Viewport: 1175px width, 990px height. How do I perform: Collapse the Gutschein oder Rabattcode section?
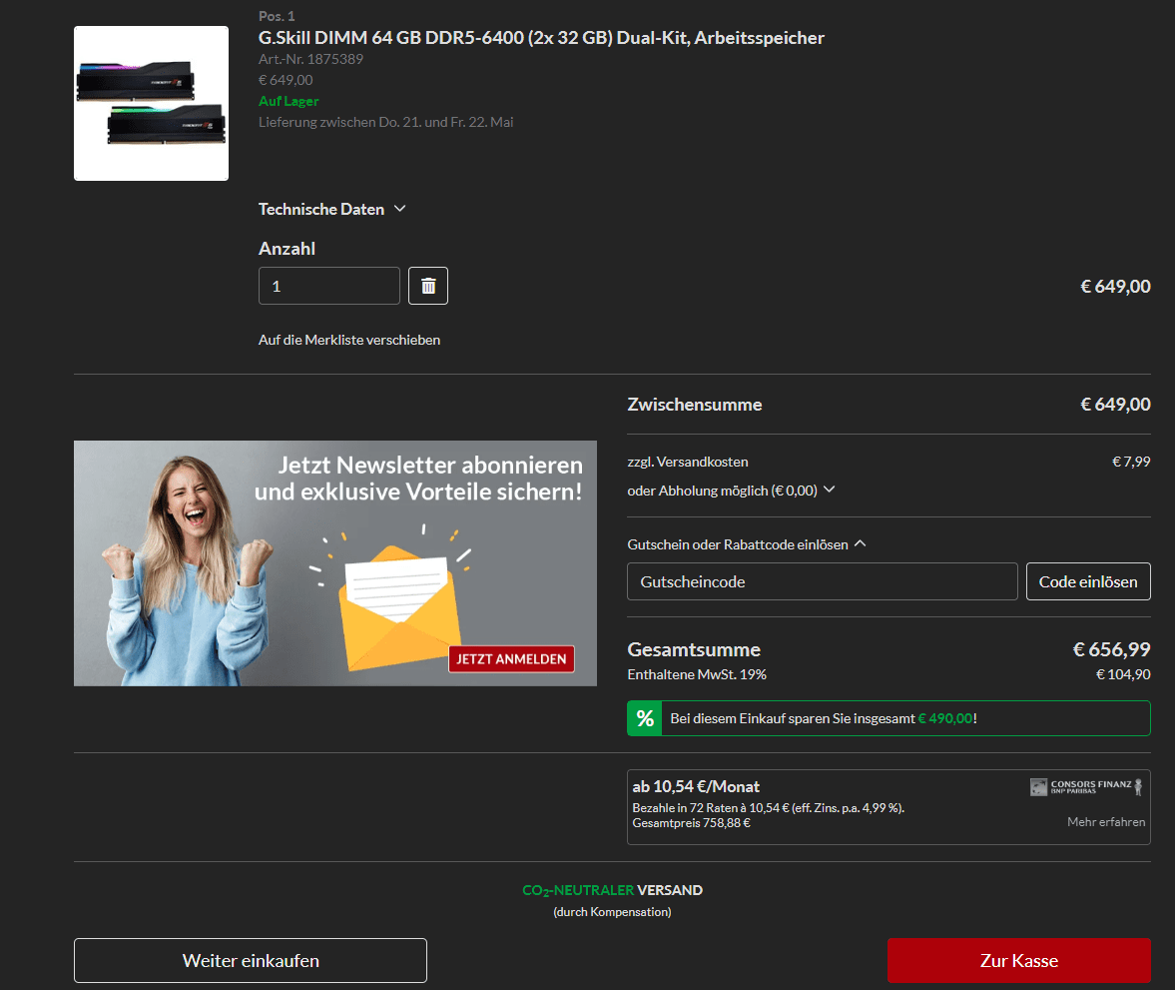(x=747, y=544)
